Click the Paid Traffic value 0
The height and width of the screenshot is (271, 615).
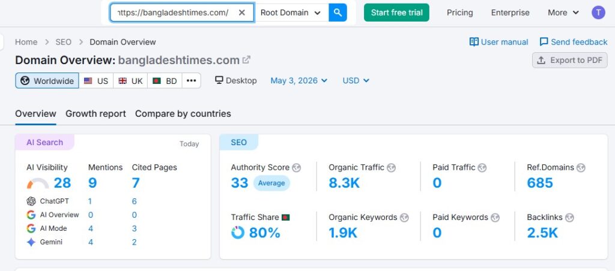437,183
